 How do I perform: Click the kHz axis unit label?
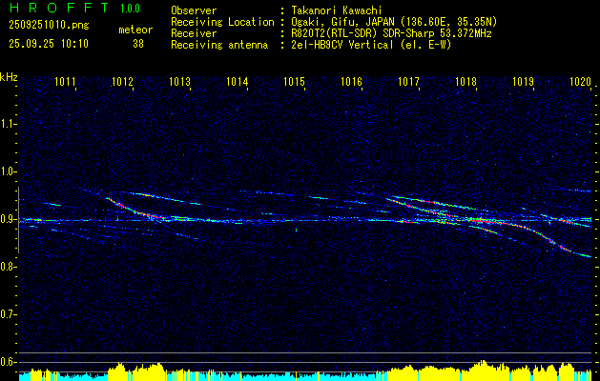[x=9, y=77]
